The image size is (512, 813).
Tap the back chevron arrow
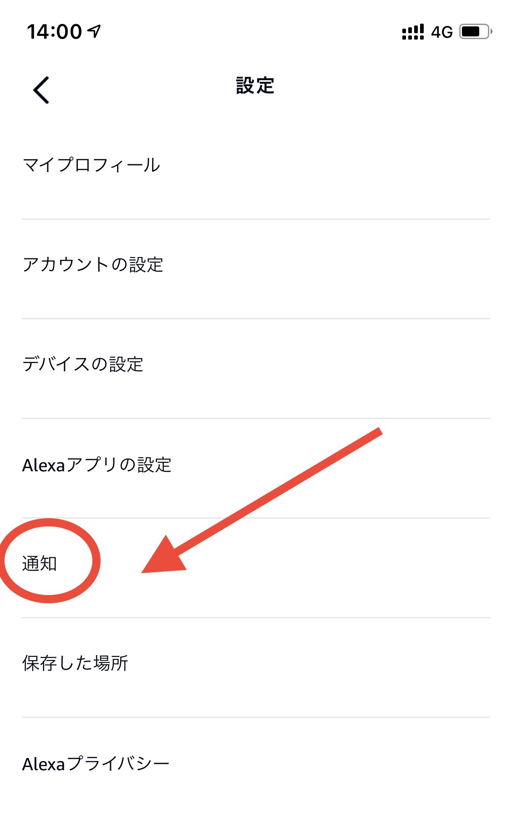pyautogui.click(x=41, y=90)
